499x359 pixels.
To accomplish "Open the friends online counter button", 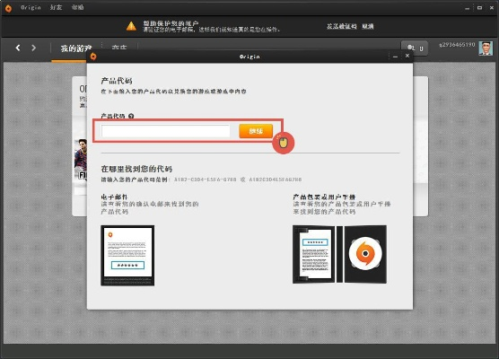I will [415, 48].
